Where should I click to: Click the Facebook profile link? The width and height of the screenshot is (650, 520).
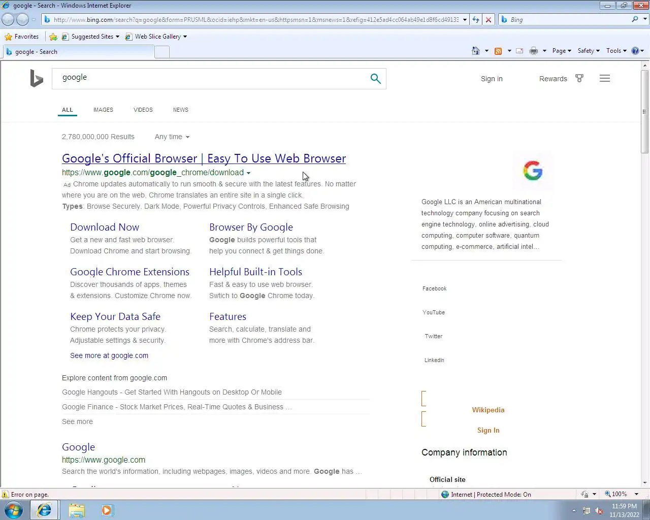(434, 288)
